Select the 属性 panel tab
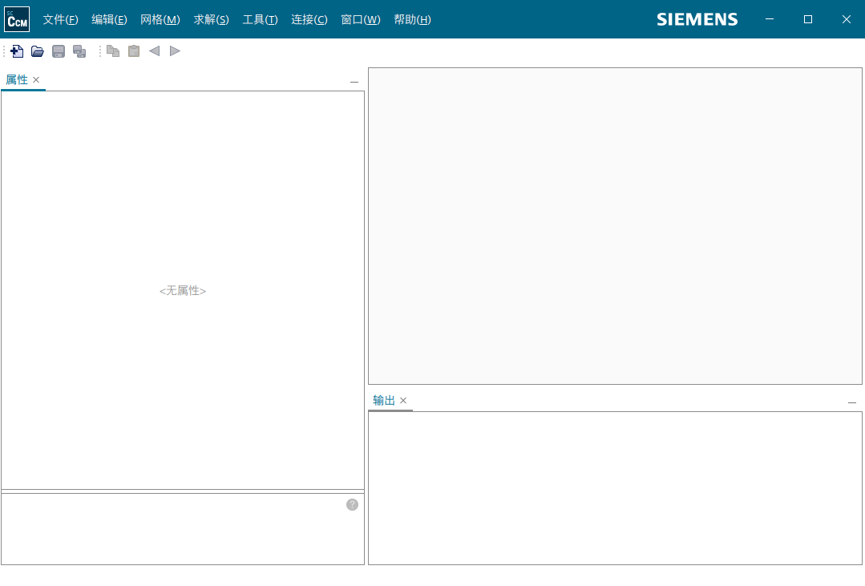Screen dimensions: 865x586 click(17, 79)
